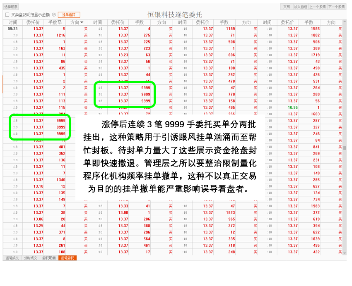Switch to the 逐笔成交 tab
This screenshot has width=352, height=286.
(x=12, y=258)
